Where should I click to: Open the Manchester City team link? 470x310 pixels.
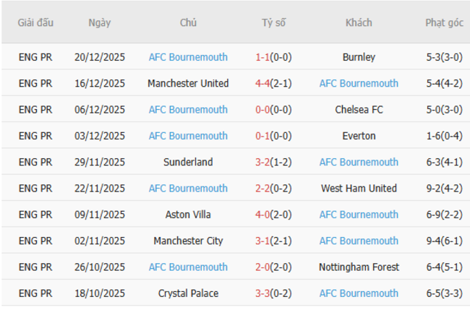(x=188, y=241)
